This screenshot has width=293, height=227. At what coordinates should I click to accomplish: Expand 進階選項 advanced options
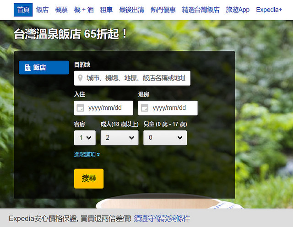pos(87,155)
